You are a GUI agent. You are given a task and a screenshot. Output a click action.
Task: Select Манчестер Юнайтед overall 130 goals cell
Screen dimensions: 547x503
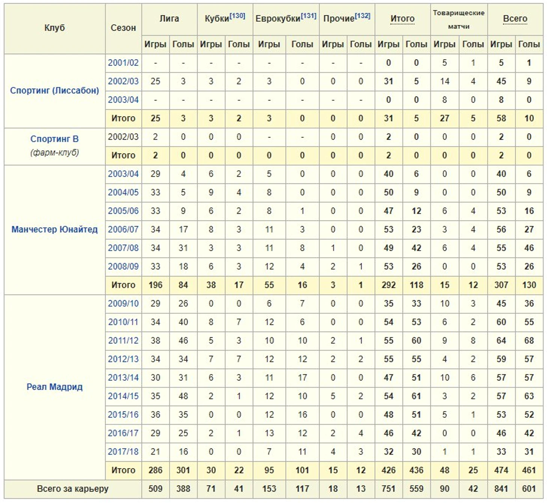click(529, 285)
